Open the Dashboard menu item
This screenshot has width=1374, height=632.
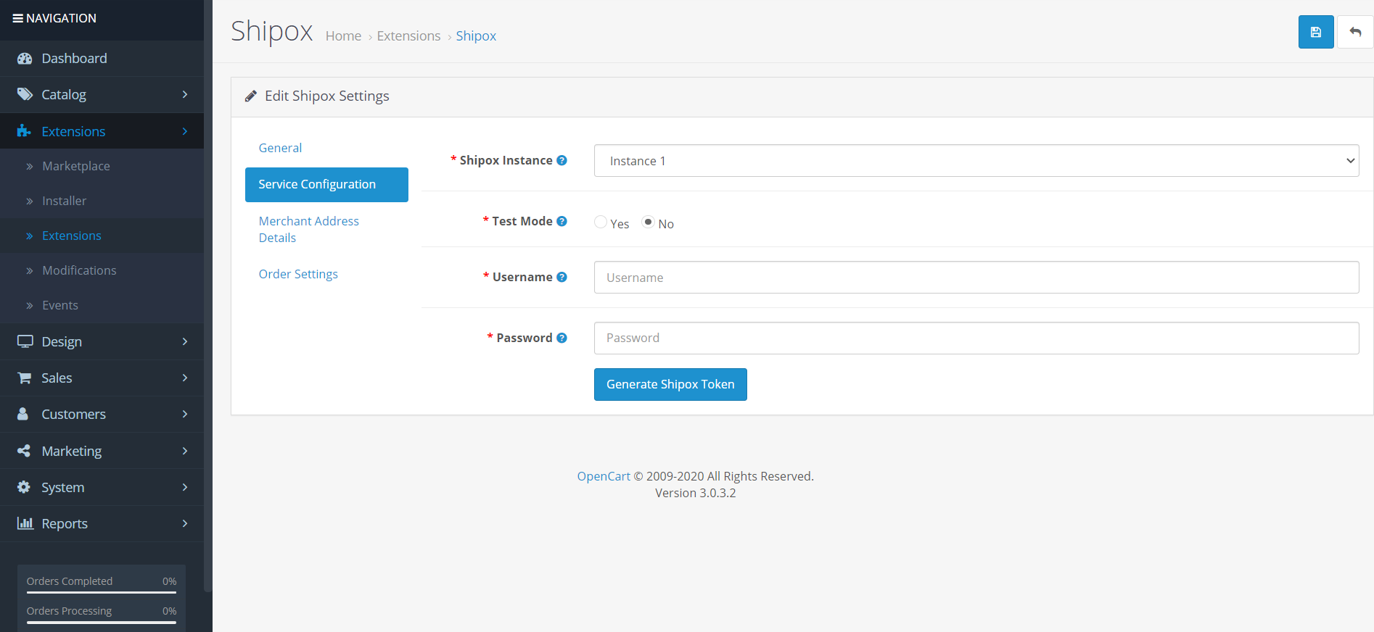point(102,59)
